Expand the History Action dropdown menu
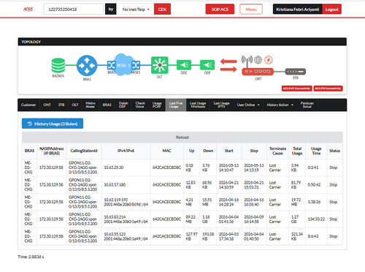This screenshot has width=365, height=272. pos(280,105)
